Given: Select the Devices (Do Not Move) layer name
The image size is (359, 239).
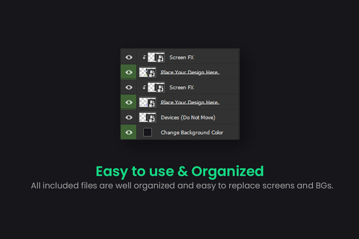Looking at the screenshot, I should point(188,117).
